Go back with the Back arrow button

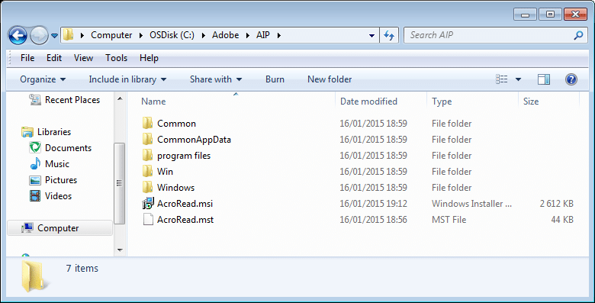[x=18, y=35]
